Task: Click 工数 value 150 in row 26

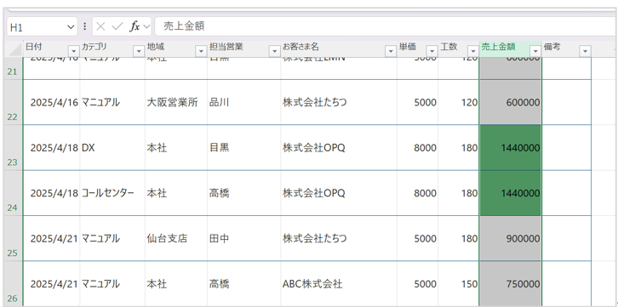Action: point(458,284)
